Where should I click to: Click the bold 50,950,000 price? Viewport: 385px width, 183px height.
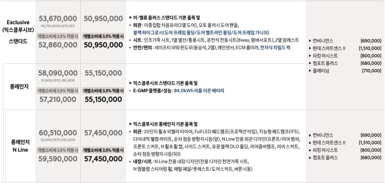click(x=103, y=45)
